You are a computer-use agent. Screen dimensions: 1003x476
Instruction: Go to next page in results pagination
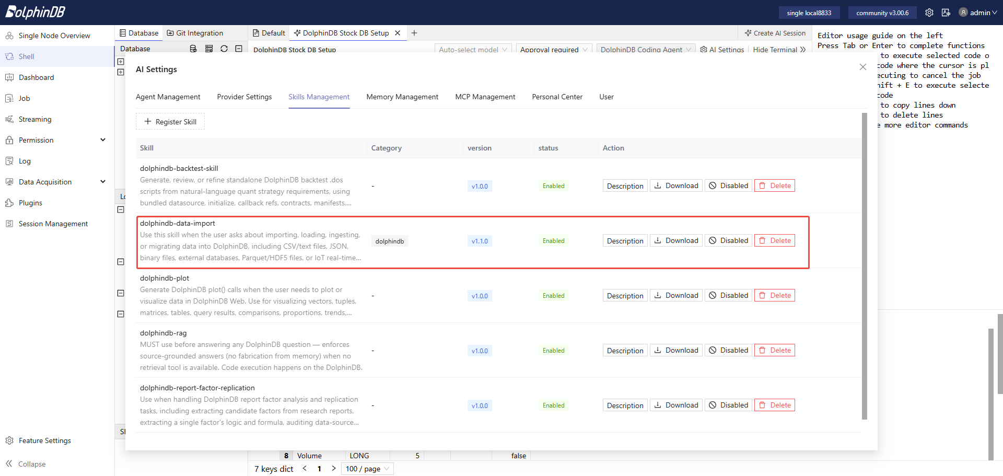click(x=333, y=469)
